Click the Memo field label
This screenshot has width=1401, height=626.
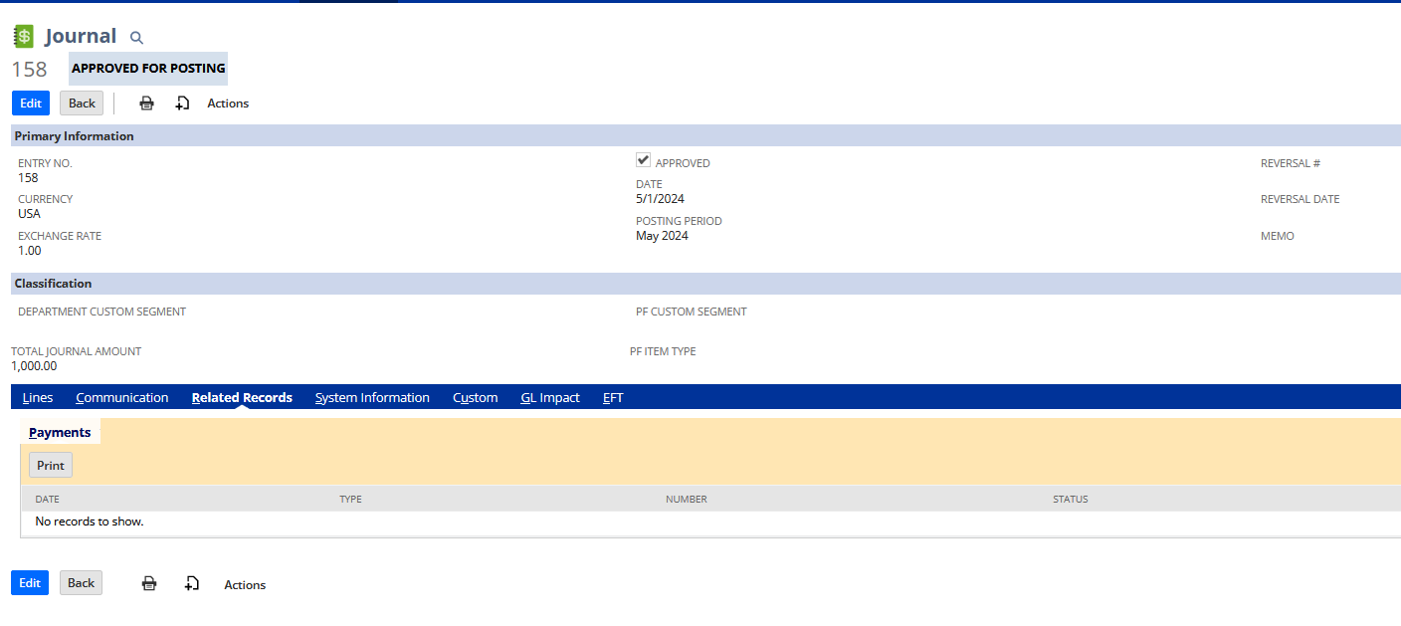(x=1278, y=236)
